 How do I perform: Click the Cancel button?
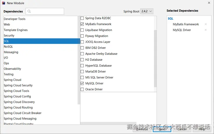point(182,129)
